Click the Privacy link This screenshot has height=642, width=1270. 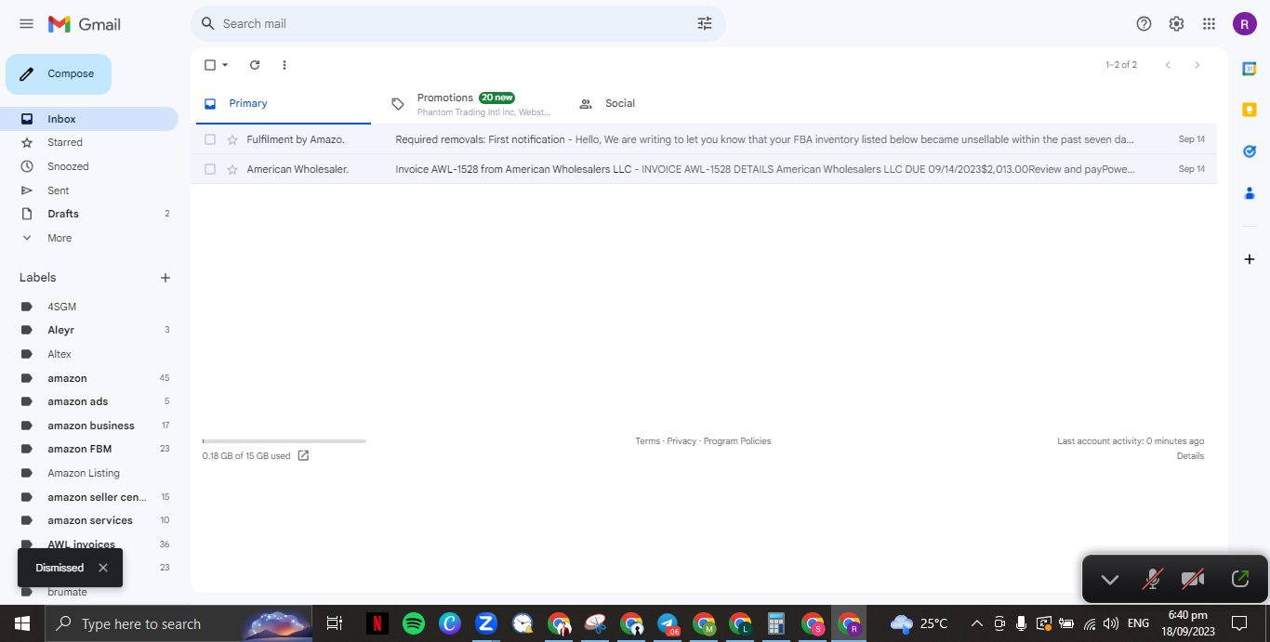point(681,441)
